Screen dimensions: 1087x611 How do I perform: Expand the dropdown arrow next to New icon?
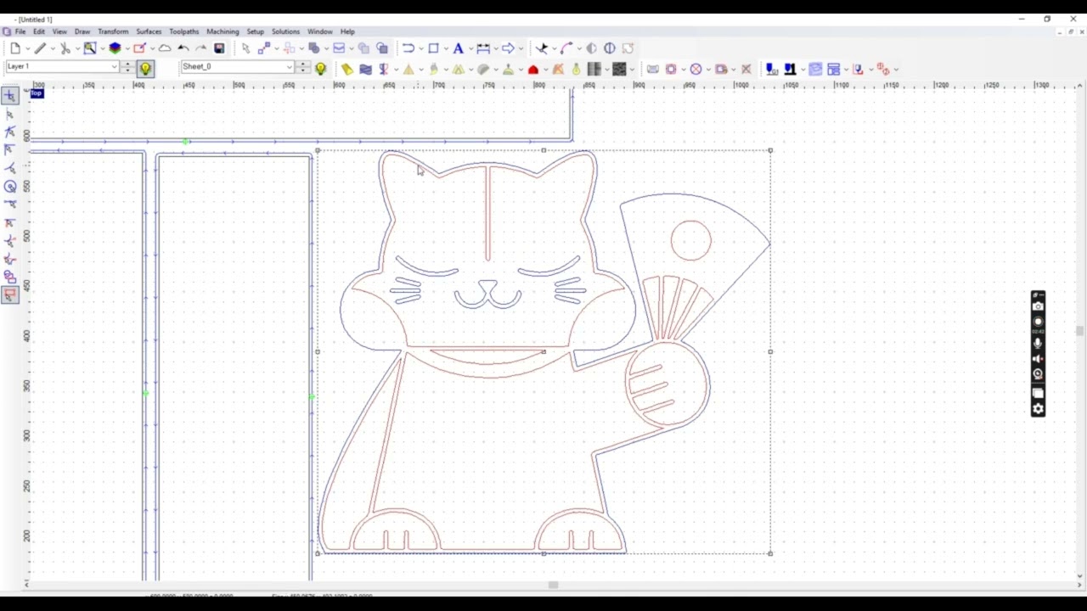click(28, 48)
